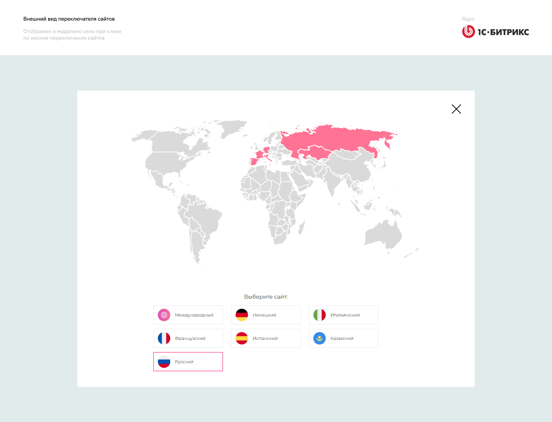This screenshot has width=552, height=422.
Task: Click the 1С-Битрикс logo
Action: (495, 32)
